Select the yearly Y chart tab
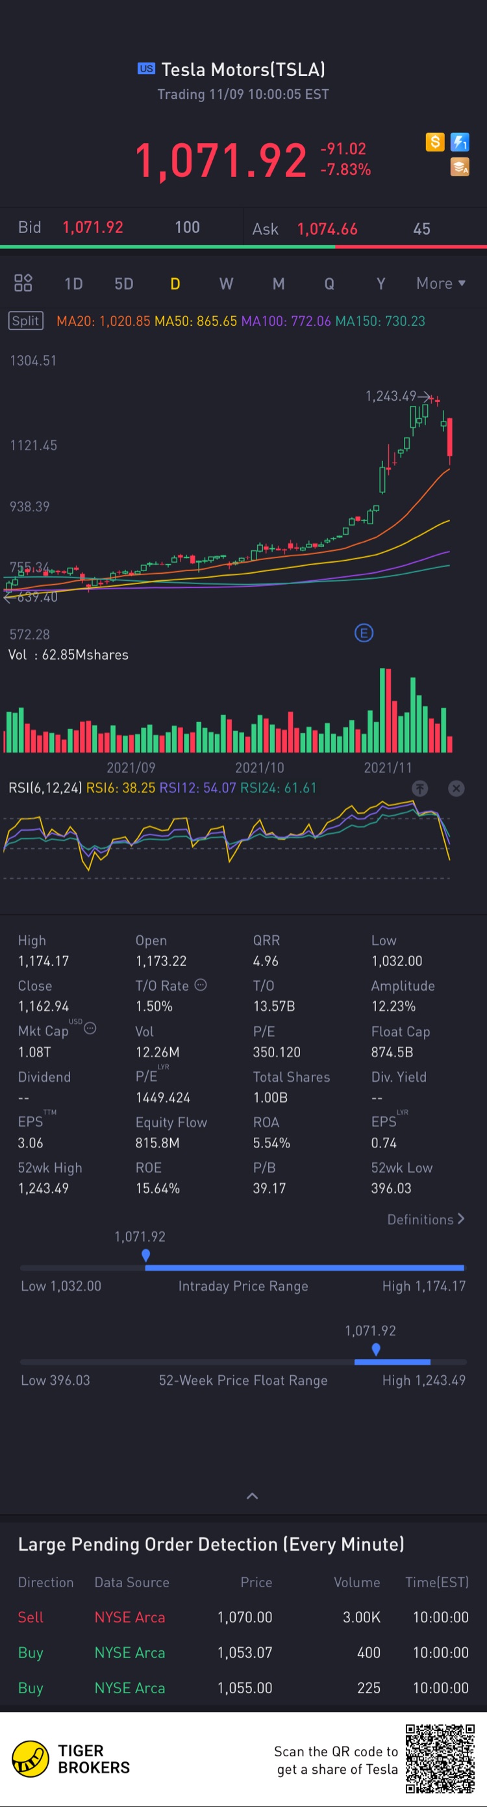487x1807 pixels. pyautogui.click(x=381, y=284)
